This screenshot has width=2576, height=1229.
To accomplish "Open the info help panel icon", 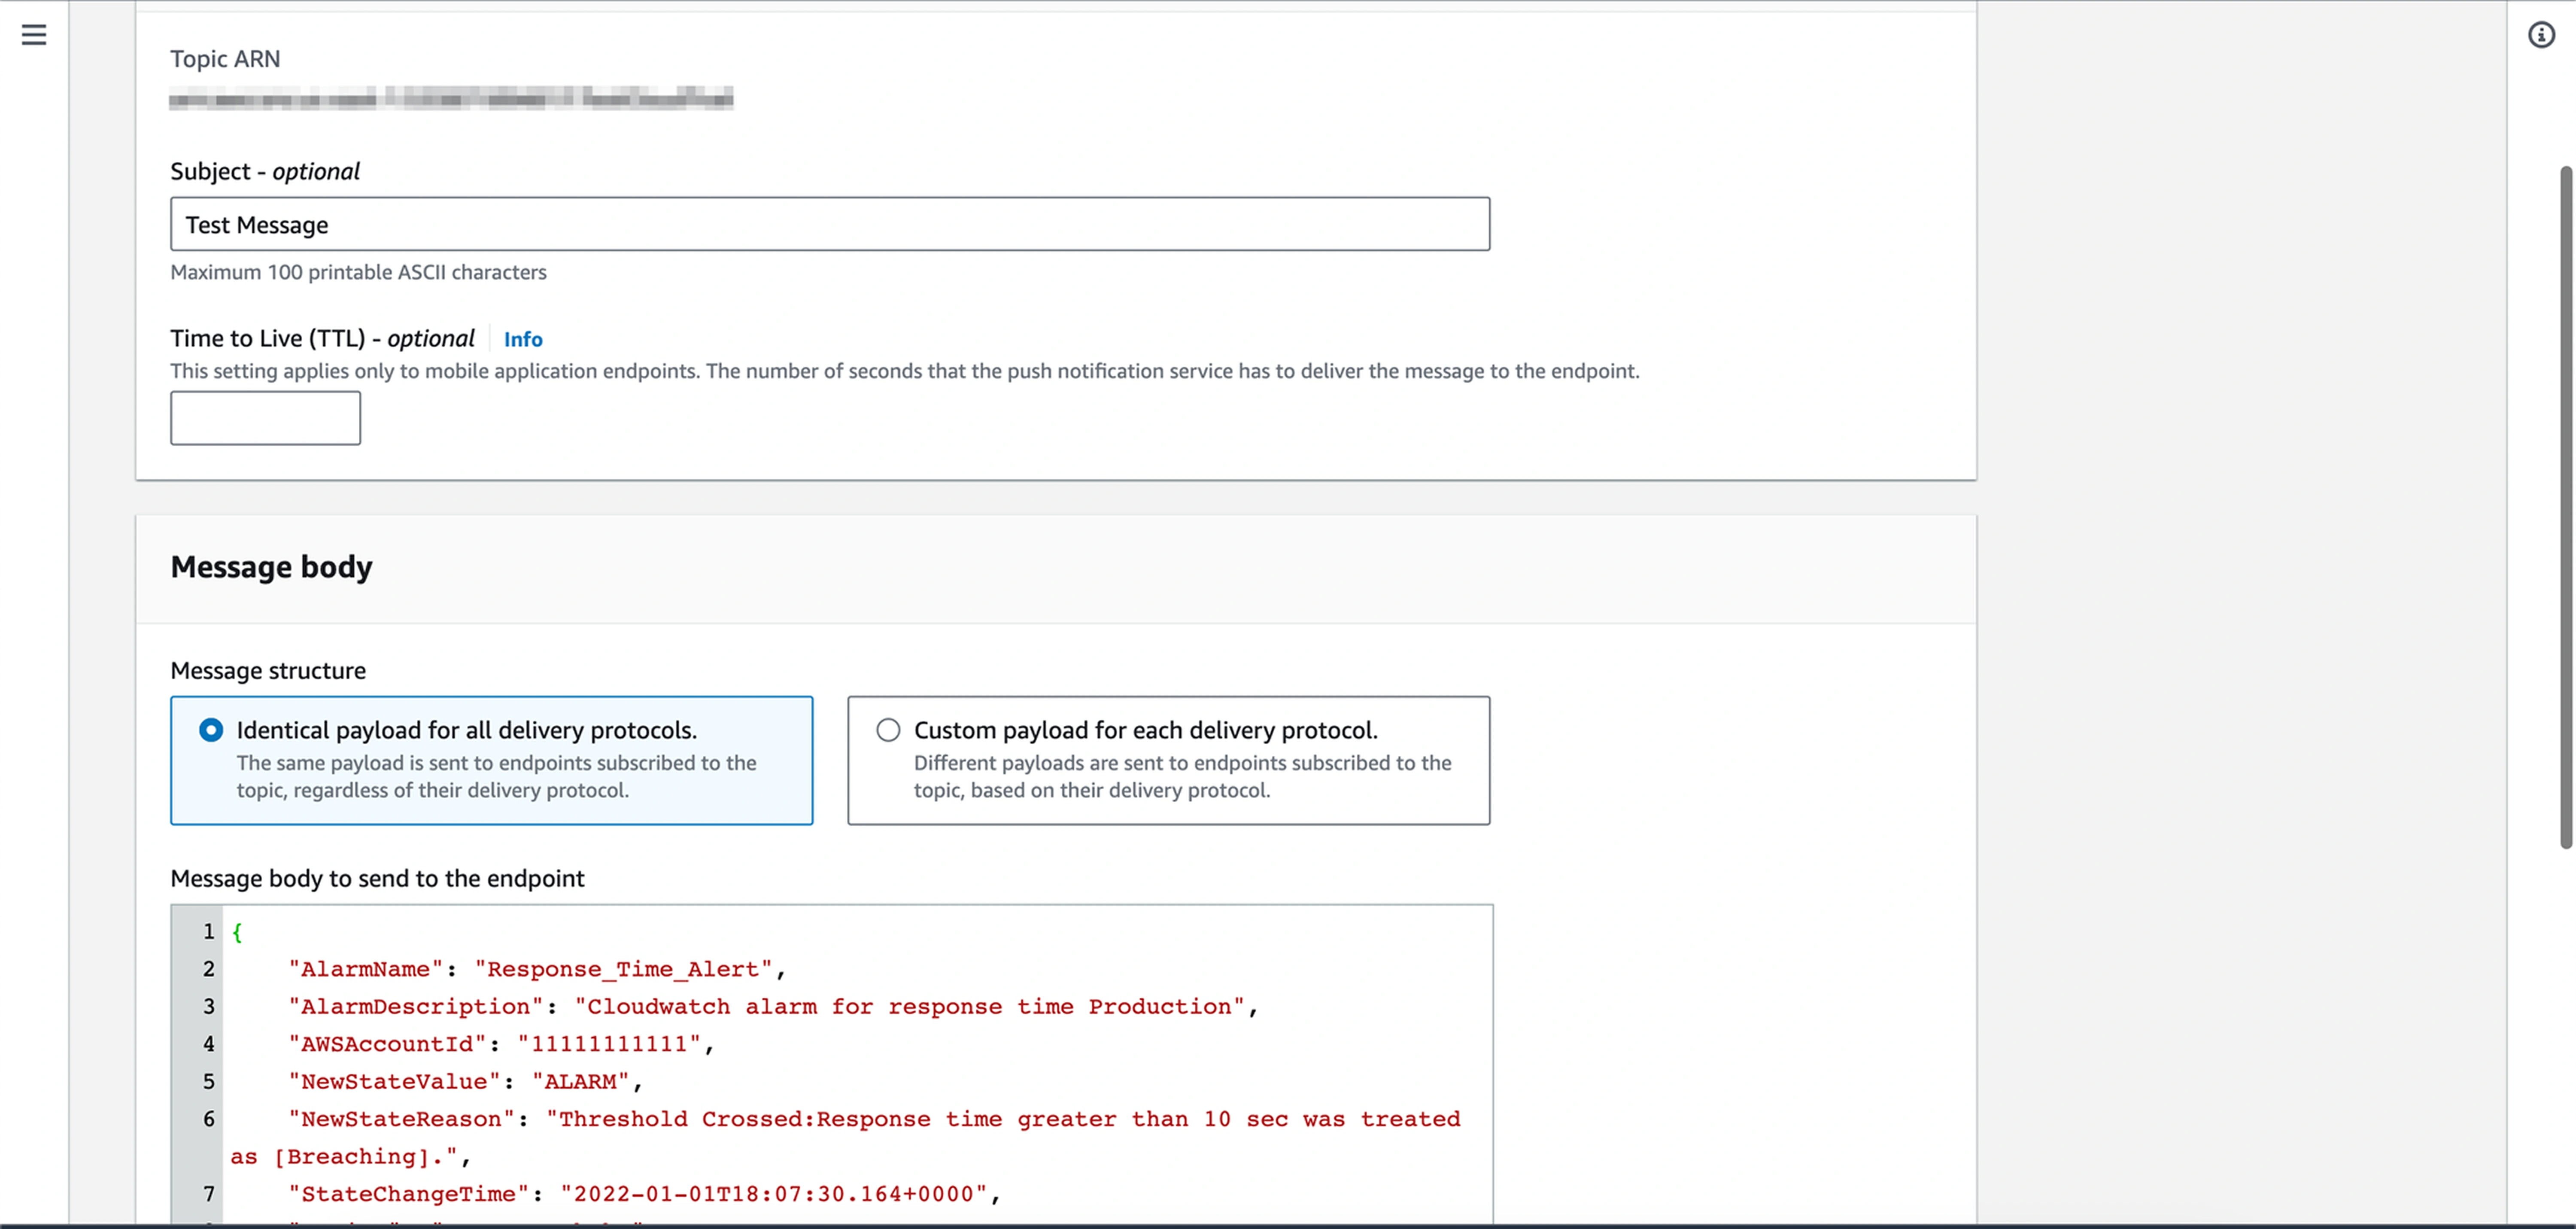I will [2541, 35].
